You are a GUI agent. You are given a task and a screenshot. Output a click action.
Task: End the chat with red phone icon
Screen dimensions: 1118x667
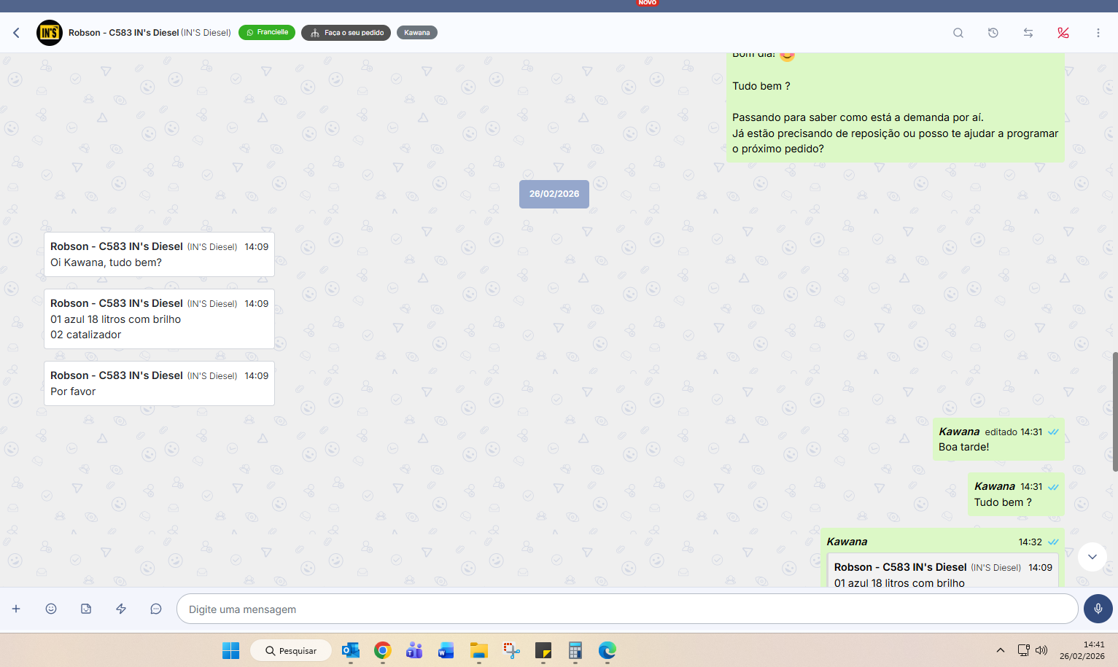tap(1063, 33)
